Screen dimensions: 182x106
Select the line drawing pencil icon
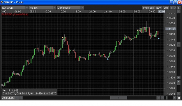pyautogui.click(x=175, y=8)
